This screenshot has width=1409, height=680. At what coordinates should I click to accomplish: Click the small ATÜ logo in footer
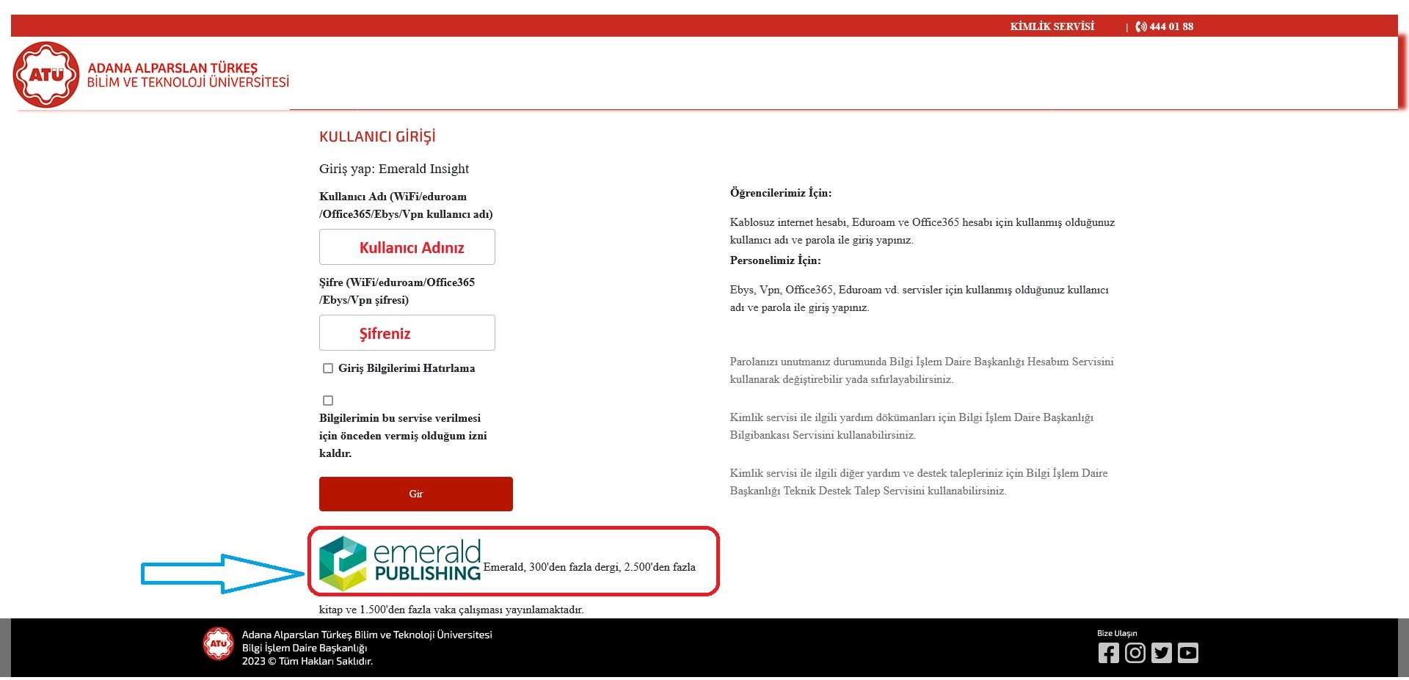219,643
